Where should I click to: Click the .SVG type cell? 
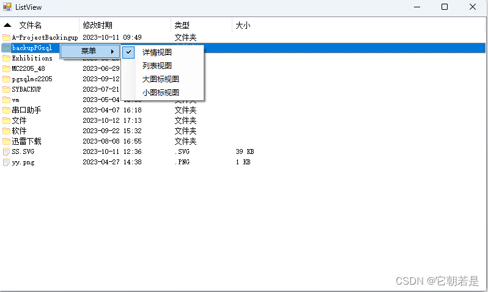(x=182, y=151)
